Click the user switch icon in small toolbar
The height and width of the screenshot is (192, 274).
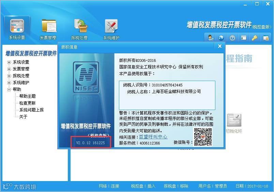[210, 38]
